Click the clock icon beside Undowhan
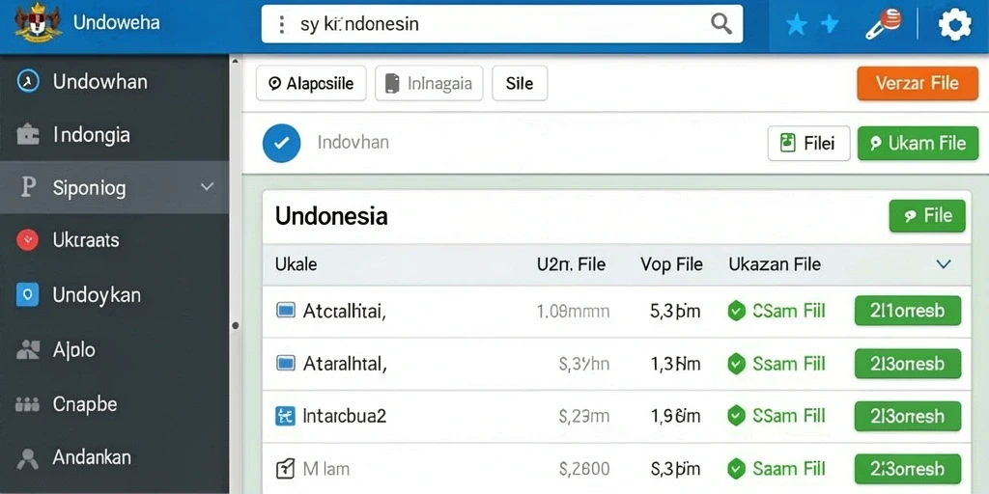Viewport: 989px width, 494px height. point(28,81)
